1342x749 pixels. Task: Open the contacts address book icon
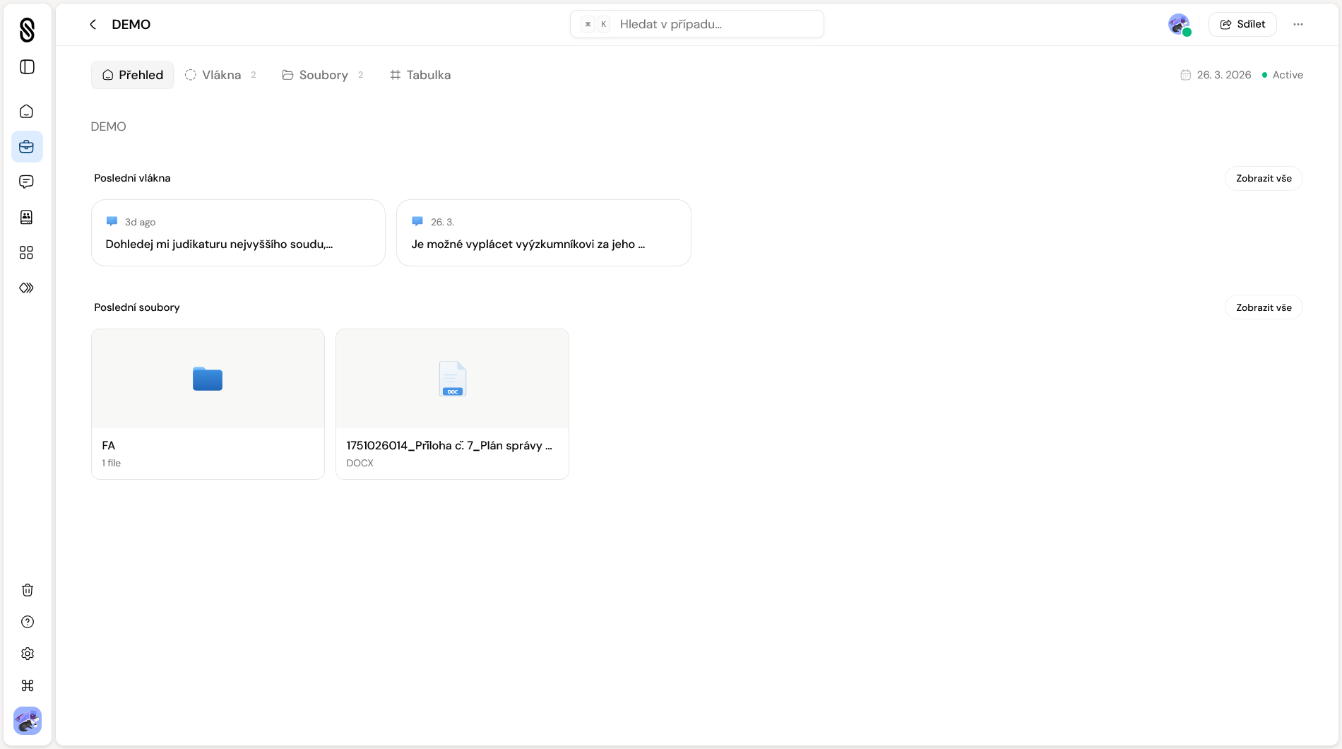coord(27,217)
